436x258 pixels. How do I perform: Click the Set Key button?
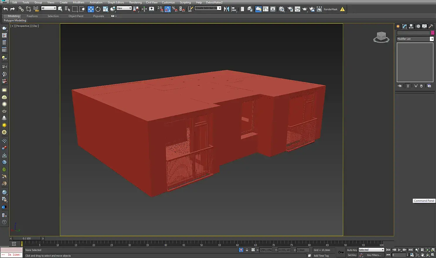point(352,255)
